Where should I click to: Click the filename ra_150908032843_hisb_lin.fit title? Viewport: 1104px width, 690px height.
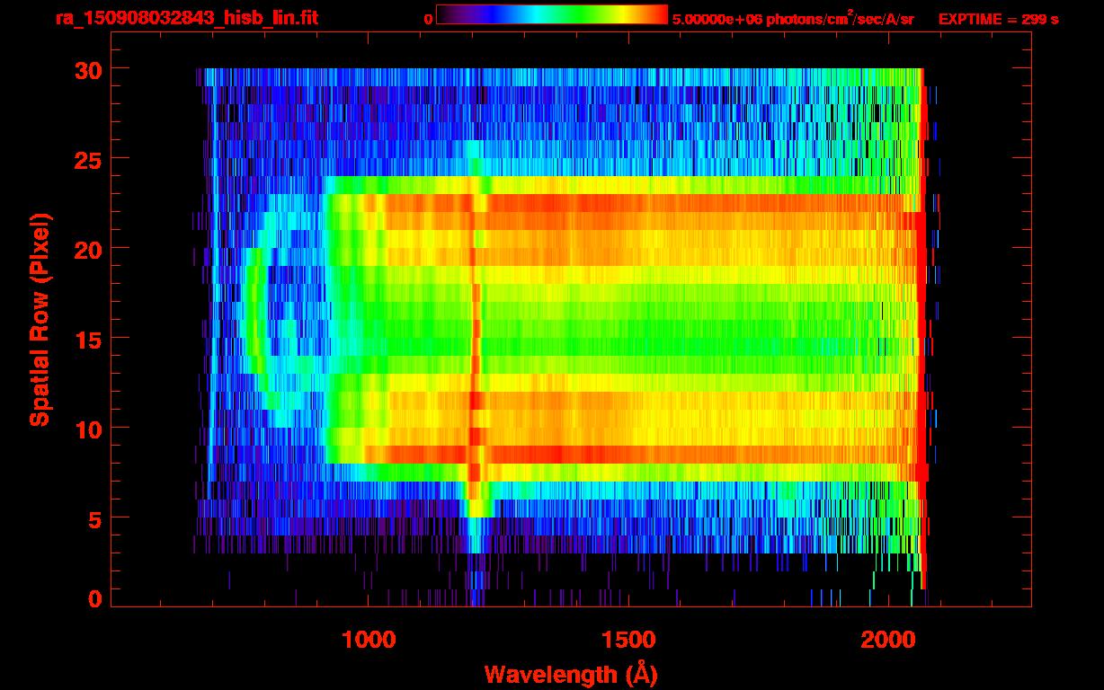tap(186, 18)
